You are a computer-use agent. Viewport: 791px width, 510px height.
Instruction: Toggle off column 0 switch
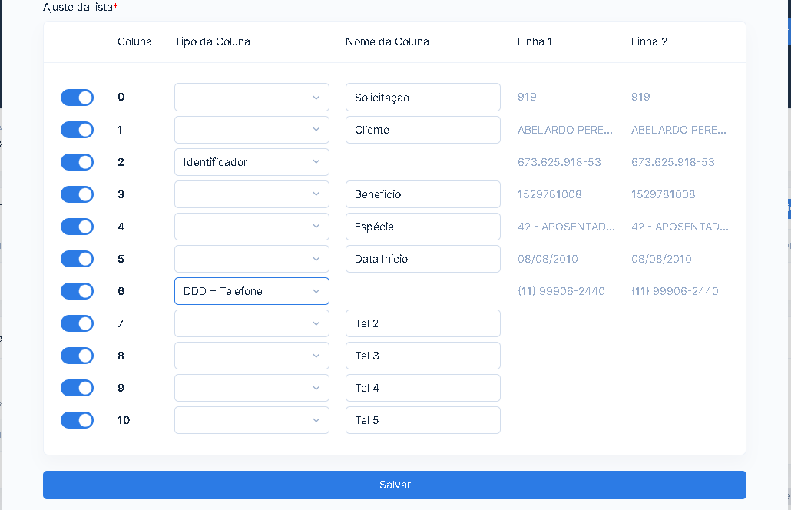[x=78, y=98]
